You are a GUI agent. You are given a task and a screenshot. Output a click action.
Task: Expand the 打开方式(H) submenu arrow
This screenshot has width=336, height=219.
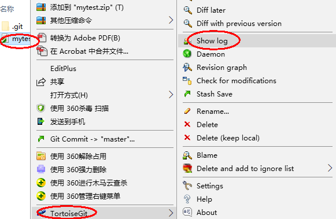[171, 94]
